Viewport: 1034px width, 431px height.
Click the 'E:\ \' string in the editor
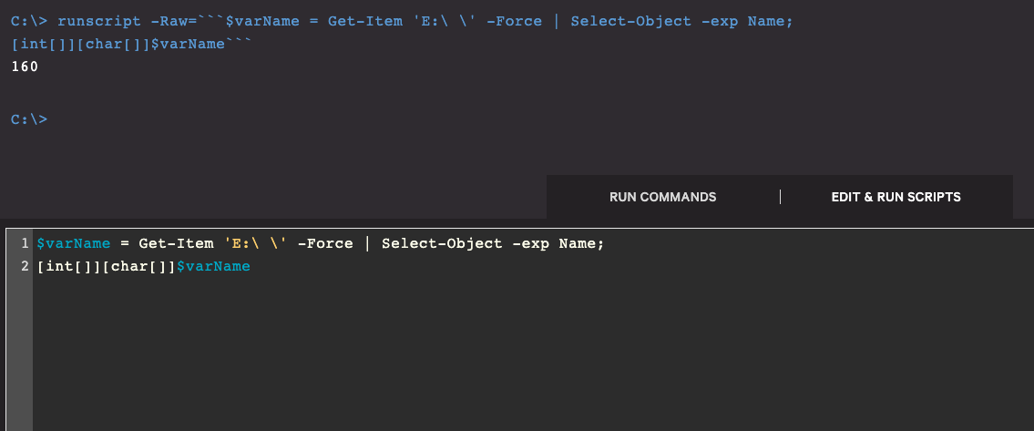252,244
